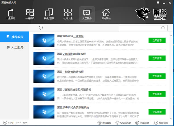Open QQ交流群 in the status bar

tap(123, 123)
